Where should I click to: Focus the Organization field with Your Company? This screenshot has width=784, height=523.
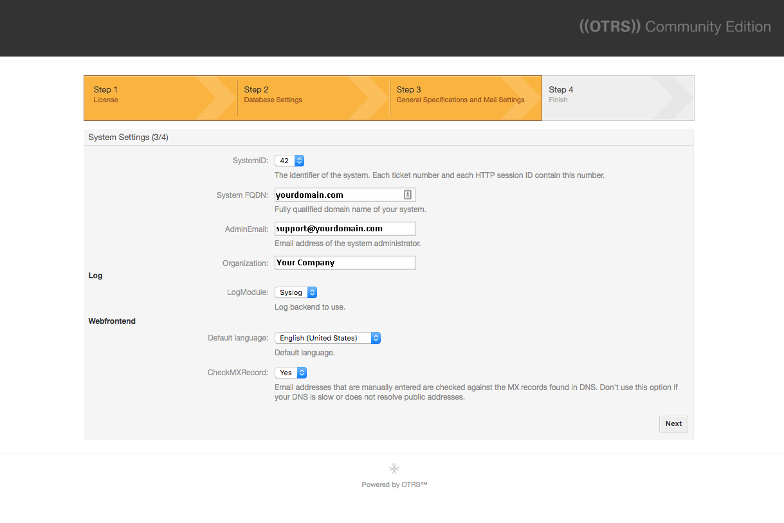click(345, 263)
